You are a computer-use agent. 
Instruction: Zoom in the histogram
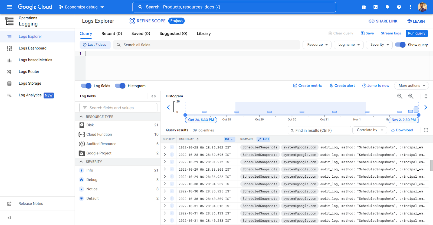point(411,96)
